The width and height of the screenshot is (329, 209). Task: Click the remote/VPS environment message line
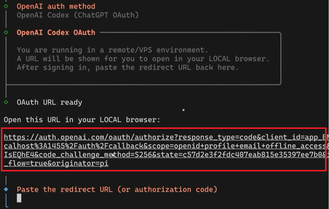pyautogui.click(x=112, y=50)
